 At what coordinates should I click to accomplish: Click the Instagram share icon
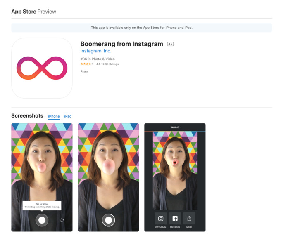161,218
